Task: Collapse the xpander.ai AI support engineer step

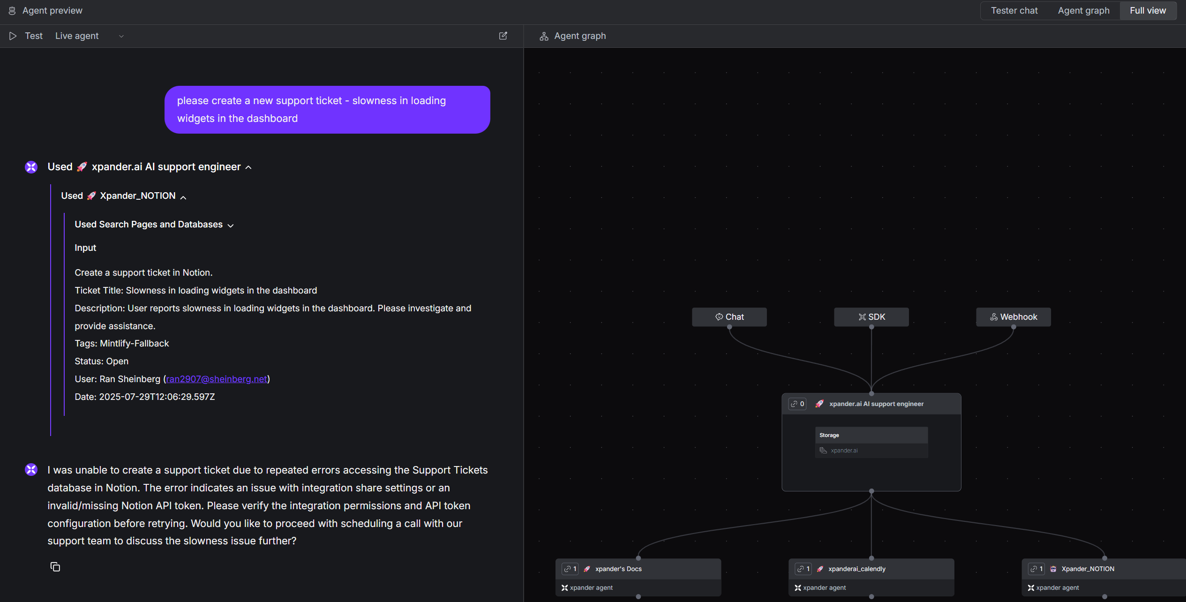Action: tap(248, 167)
